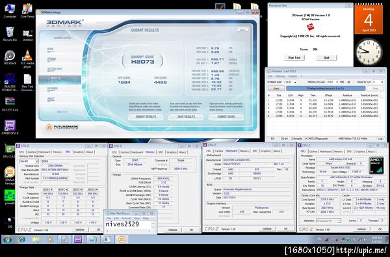
Task: Switch to the Options section in 3DMark
Action: [52, 59]
